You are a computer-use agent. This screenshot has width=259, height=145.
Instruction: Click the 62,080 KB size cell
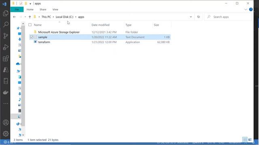tap(163, 42)
